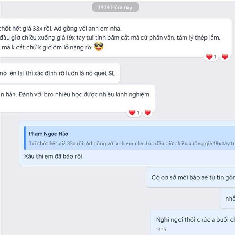Click heart count reaction on first message

[x=211, y=57]
